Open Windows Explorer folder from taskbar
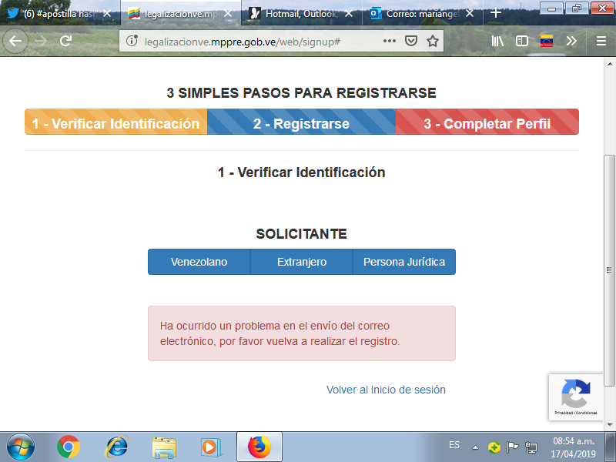 [x=164, y=447]
